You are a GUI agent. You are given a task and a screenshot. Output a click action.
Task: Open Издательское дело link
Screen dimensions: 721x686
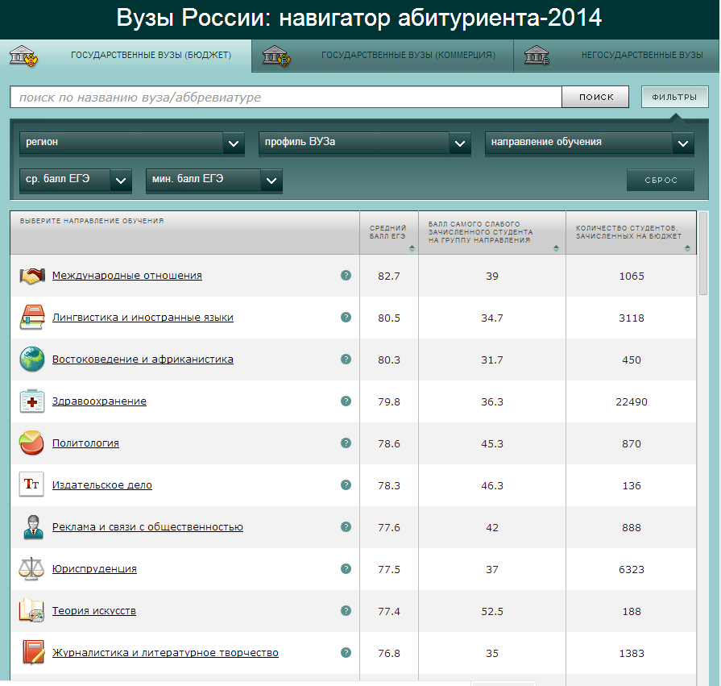(102, 484)
